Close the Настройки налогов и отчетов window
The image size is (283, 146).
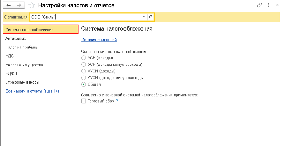point(277,5)
